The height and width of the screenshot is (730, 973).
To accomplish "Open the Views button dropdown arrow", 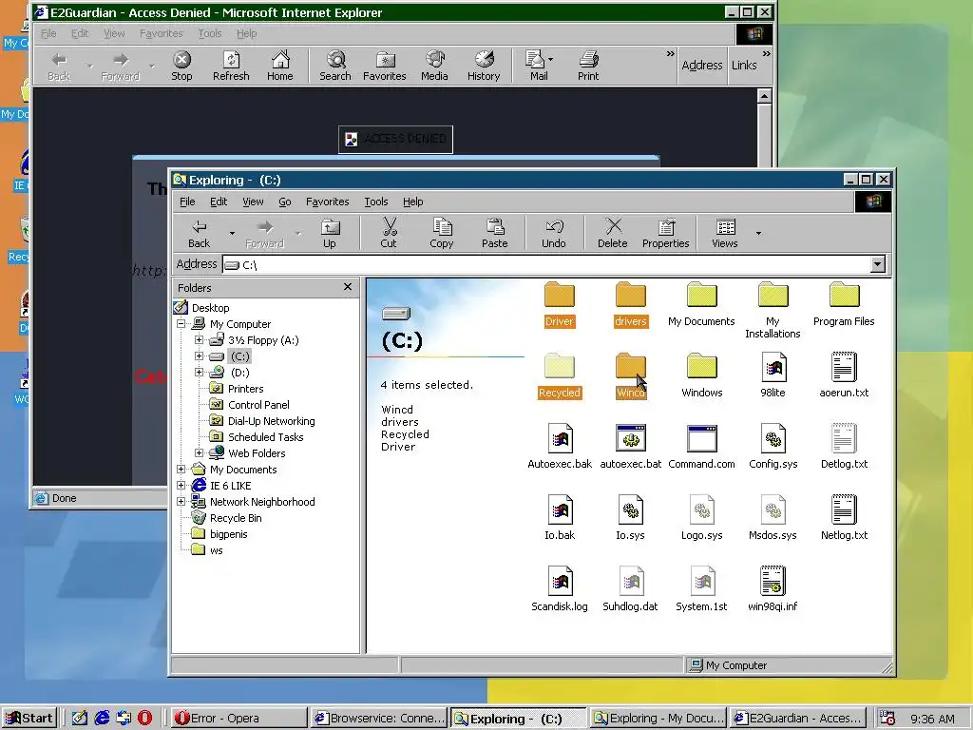I will pos(758,234).
